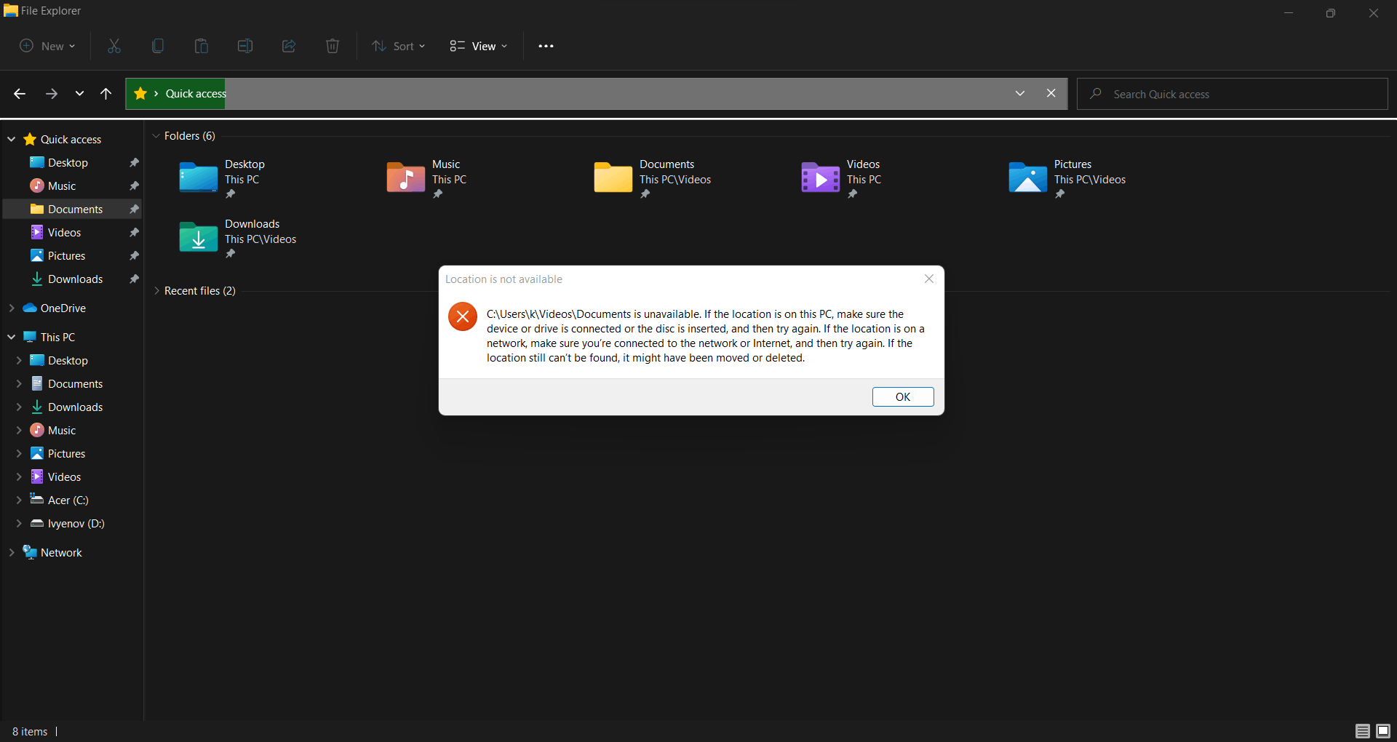Select pinned Downloads under Quick access
This screenshot has height=742, width=1397.
coord(75,279)
